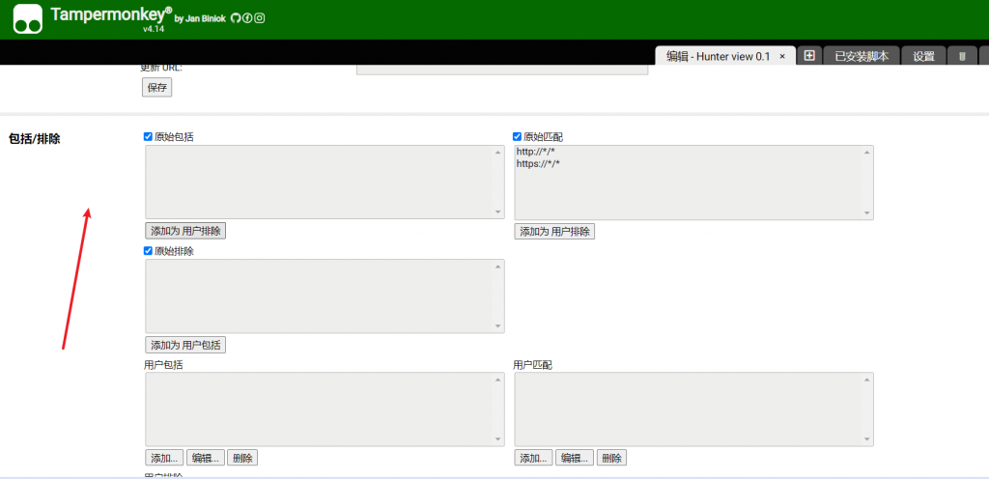
Task: Click the Tampermonkey logo icon
Action: [x=28, y=19]
